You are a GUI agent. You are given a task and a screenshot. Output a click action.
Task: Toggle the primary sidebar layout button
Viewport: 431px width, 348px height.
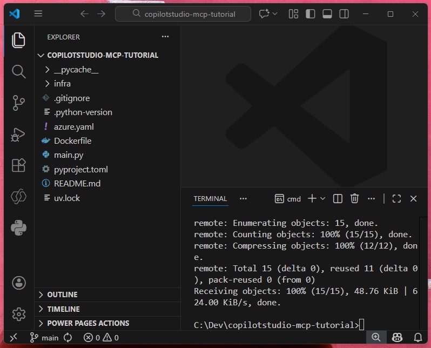point(311,14)
